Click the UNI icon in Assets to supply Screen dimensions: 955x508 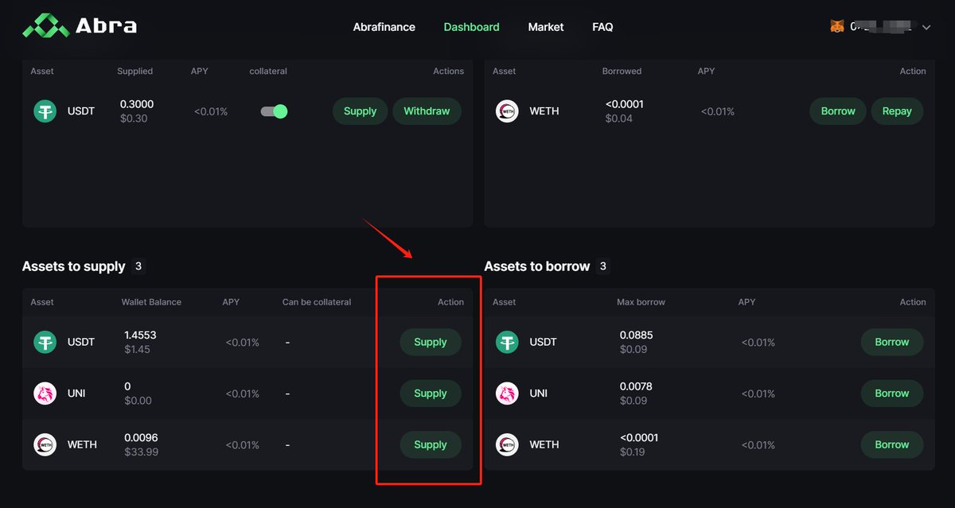[45, 394]
